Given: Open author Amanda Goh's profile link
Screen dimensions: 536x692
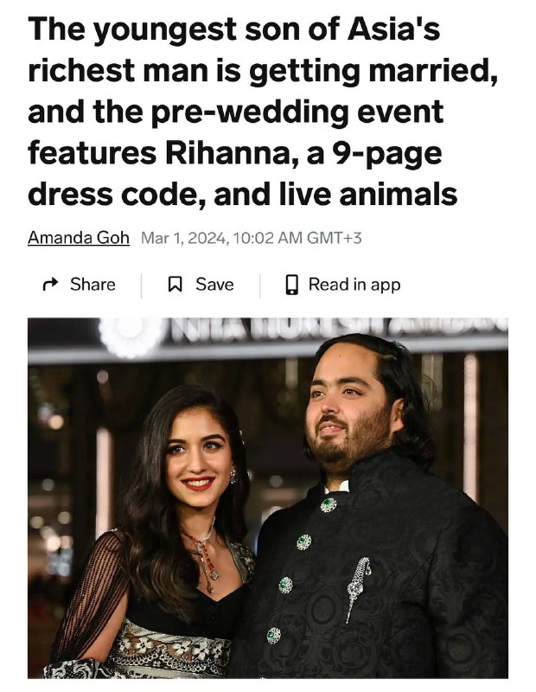Looking at the screenshot, I should coord(79,238).
